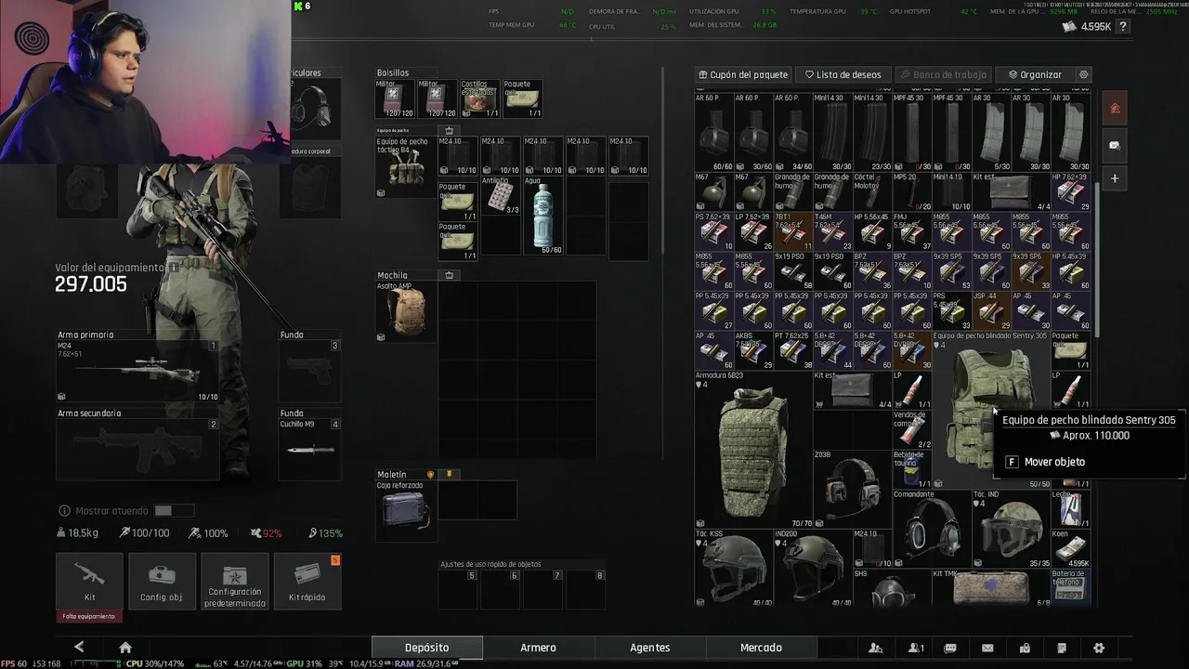The image size is (1189, 669).
Task: Select the M24 rifle in Arma primaria
Action: pos(137,371)
